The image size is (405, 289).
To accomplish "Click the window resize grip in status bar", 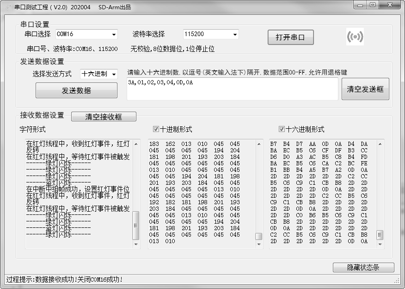I will click(397, 280).
